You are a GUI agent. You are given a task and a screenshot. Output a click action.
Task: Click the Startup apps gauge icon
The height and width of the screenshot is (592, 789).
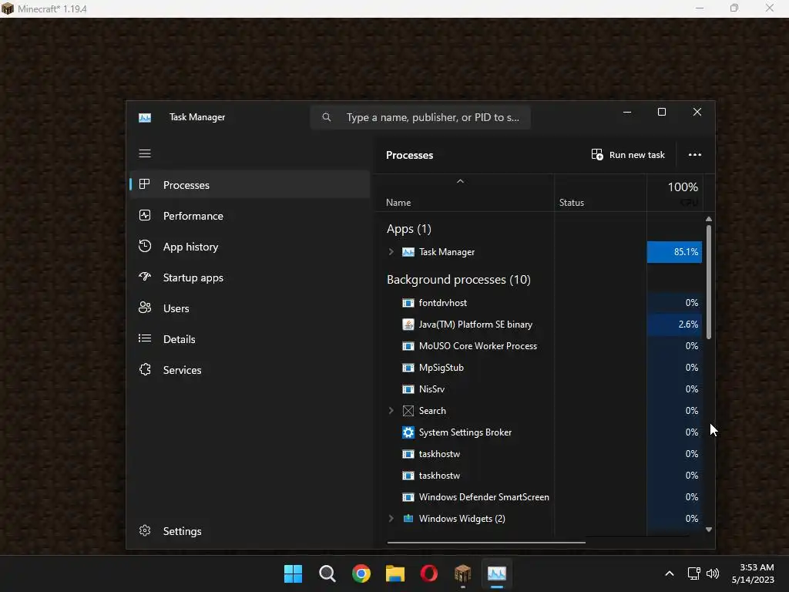coord(145,277)
